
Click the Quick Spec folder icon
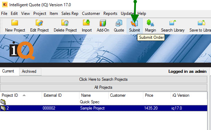point(3,102)
